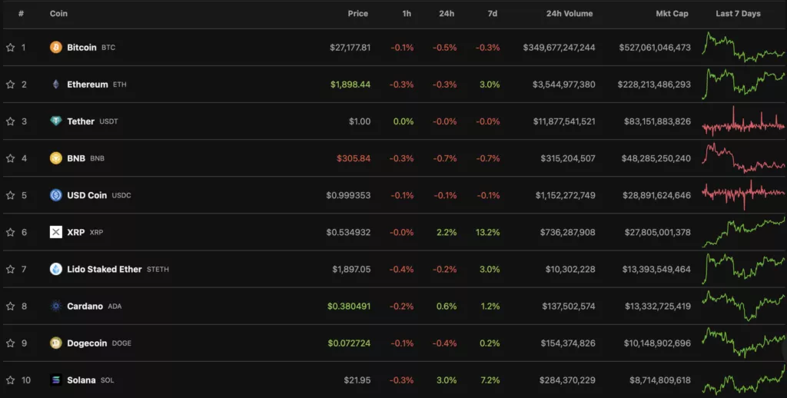Screen dimensions: 787x398
Task: Sort table by 24h Volume header
Action: point(569,14)
